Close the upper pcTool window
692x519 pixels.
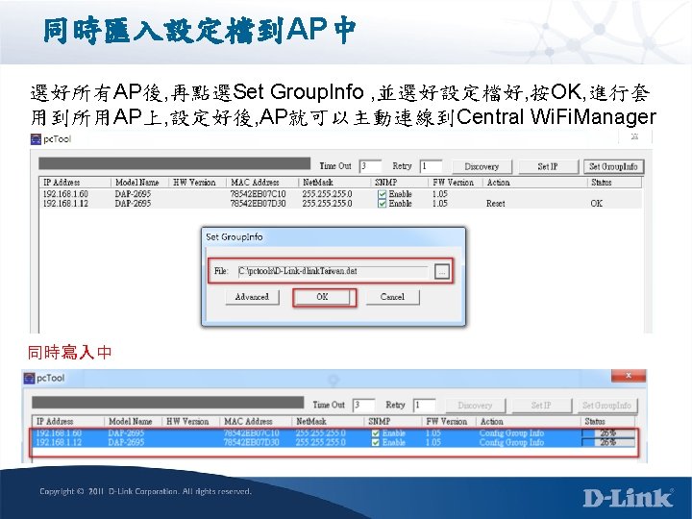coord(634,136)
